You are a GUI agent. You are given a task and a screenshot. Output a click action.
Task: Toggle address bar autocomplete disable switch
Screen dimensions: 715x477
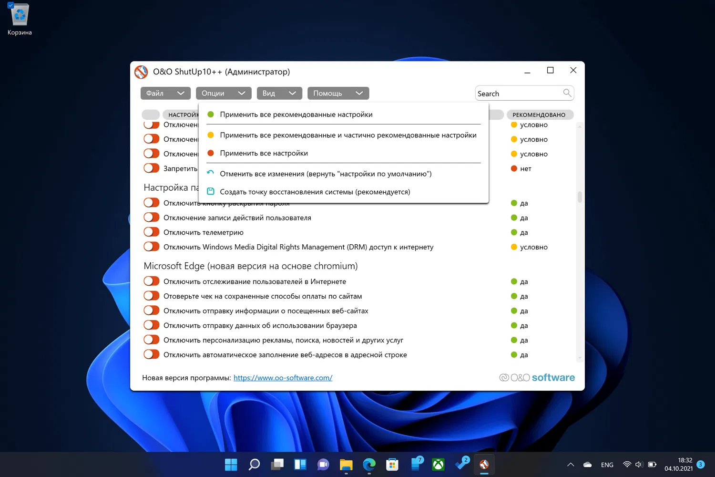(x=152, y=355)
